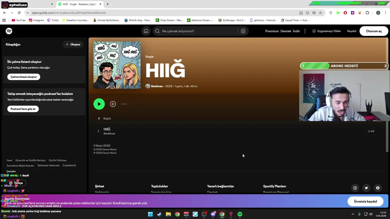Open Spotify's Facebook footer icon

[x=378, y=188]
